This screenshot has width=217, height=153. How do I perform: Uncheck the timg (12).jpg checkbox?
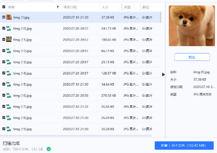pos(4,51)
